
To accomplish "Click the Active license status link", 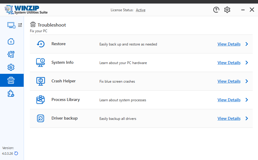I will (141, 10).
